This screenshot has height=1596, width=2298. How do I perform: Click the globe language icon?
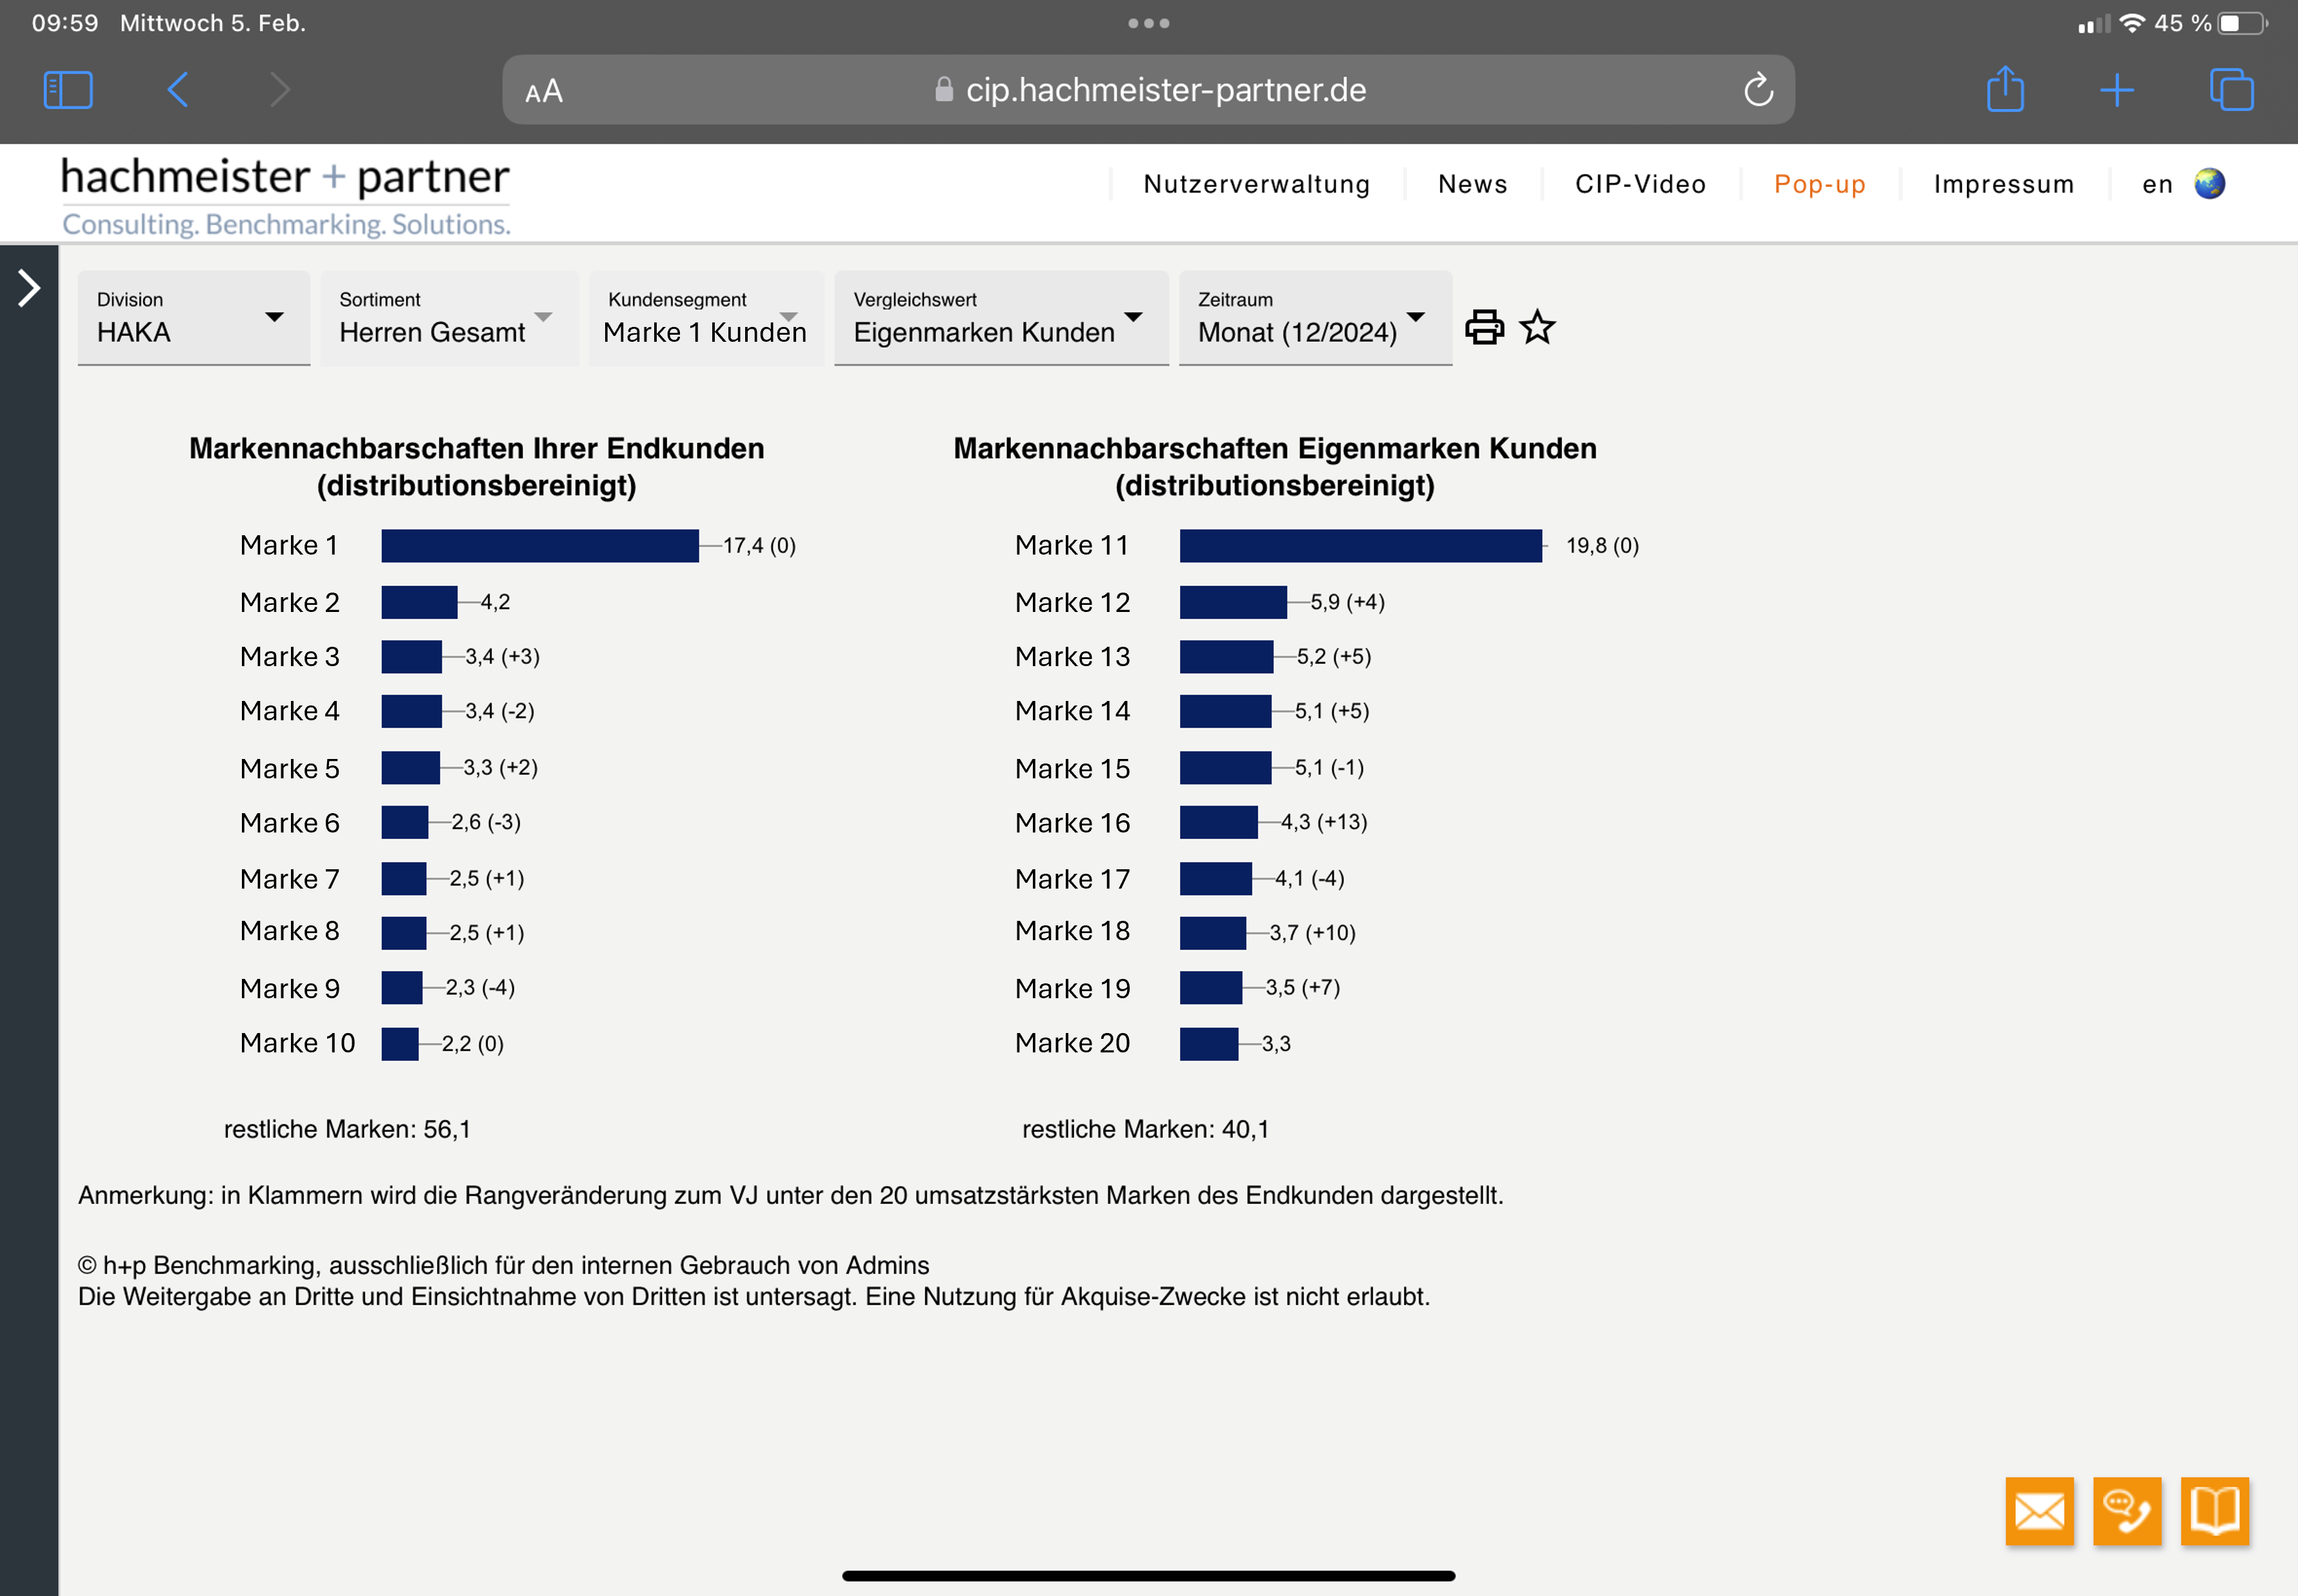tap(2209, 184)
